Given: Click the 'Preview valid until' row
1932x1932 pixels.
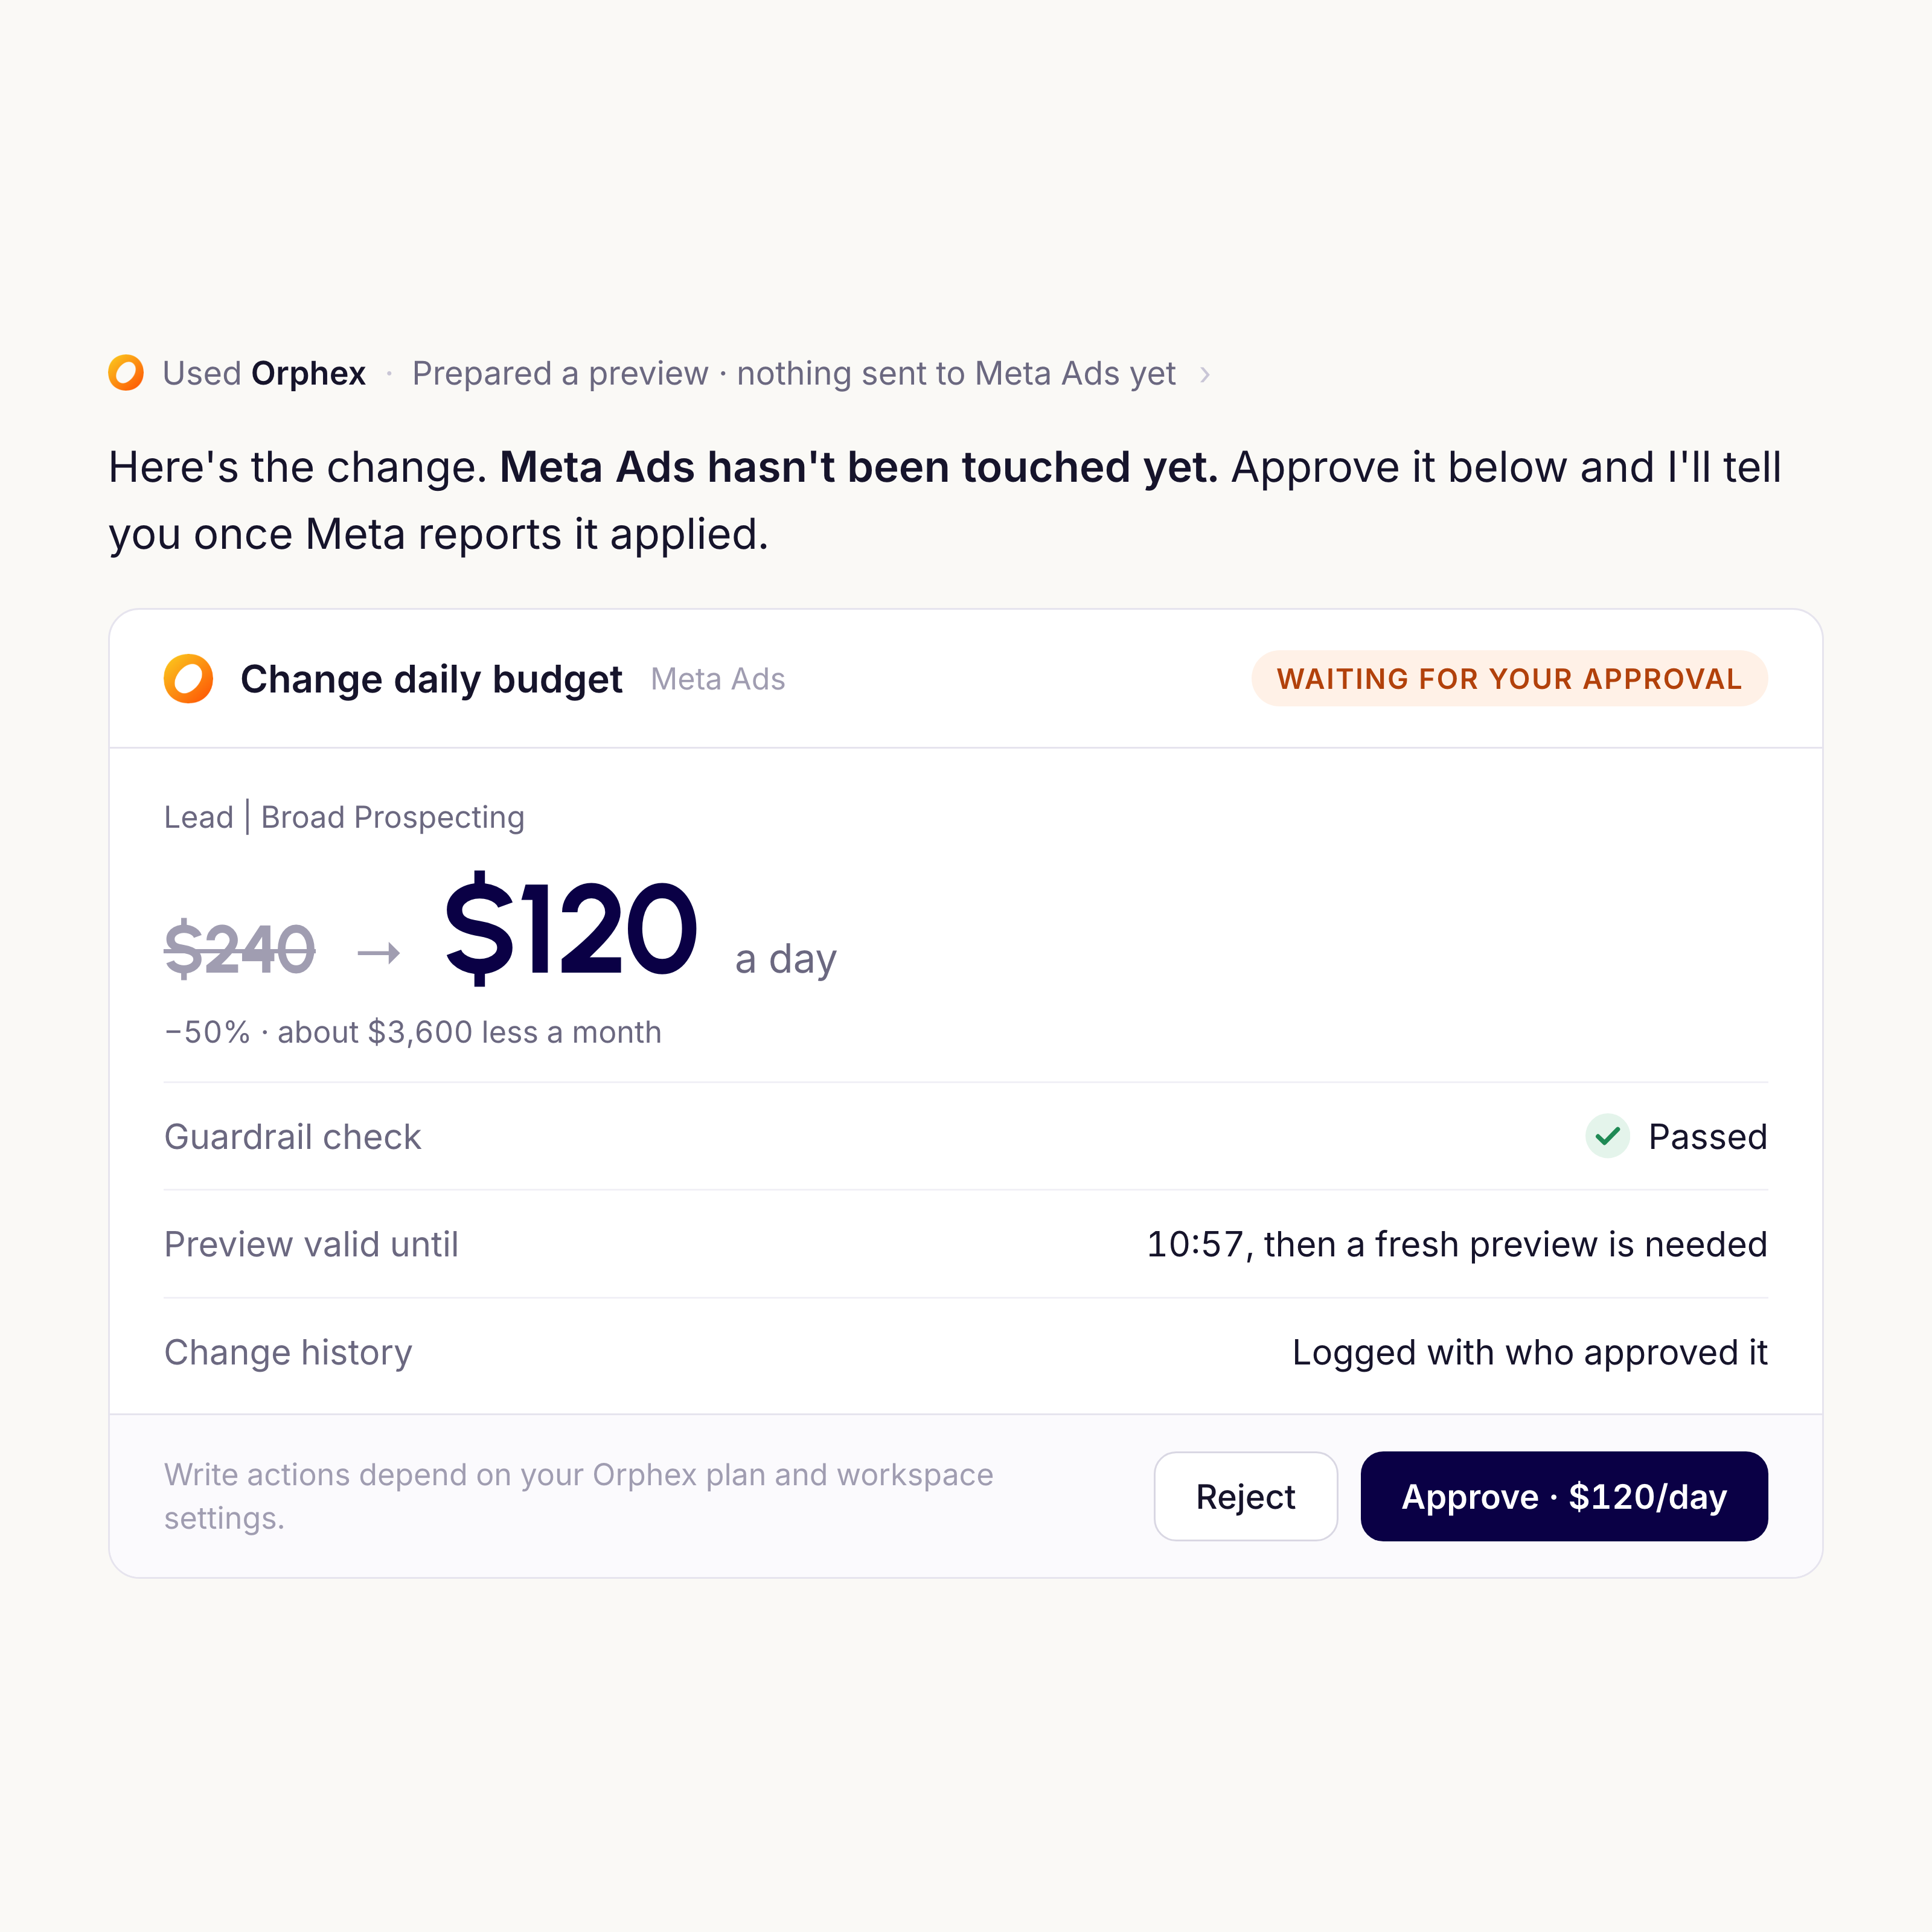Looking at the screenshot, I should coord(966,1244).
